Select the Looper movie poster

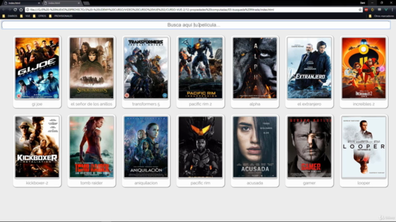pyautogui.click(x=364, y=147)
